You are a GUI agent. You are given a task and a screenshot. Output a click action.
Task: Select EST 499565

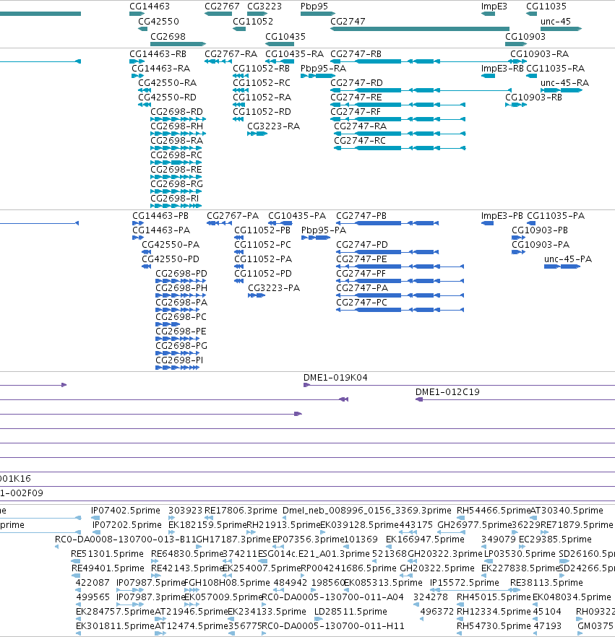coord(93,597)
